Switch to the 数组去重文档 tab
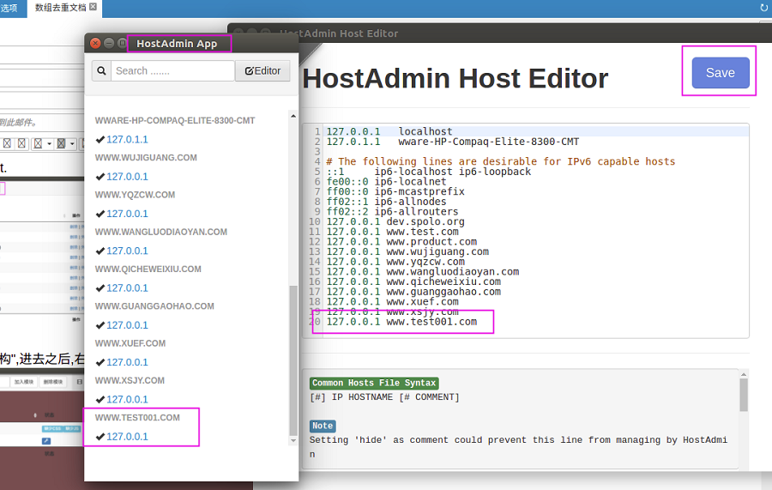The image size is (772, 490). tap(60, 8)
